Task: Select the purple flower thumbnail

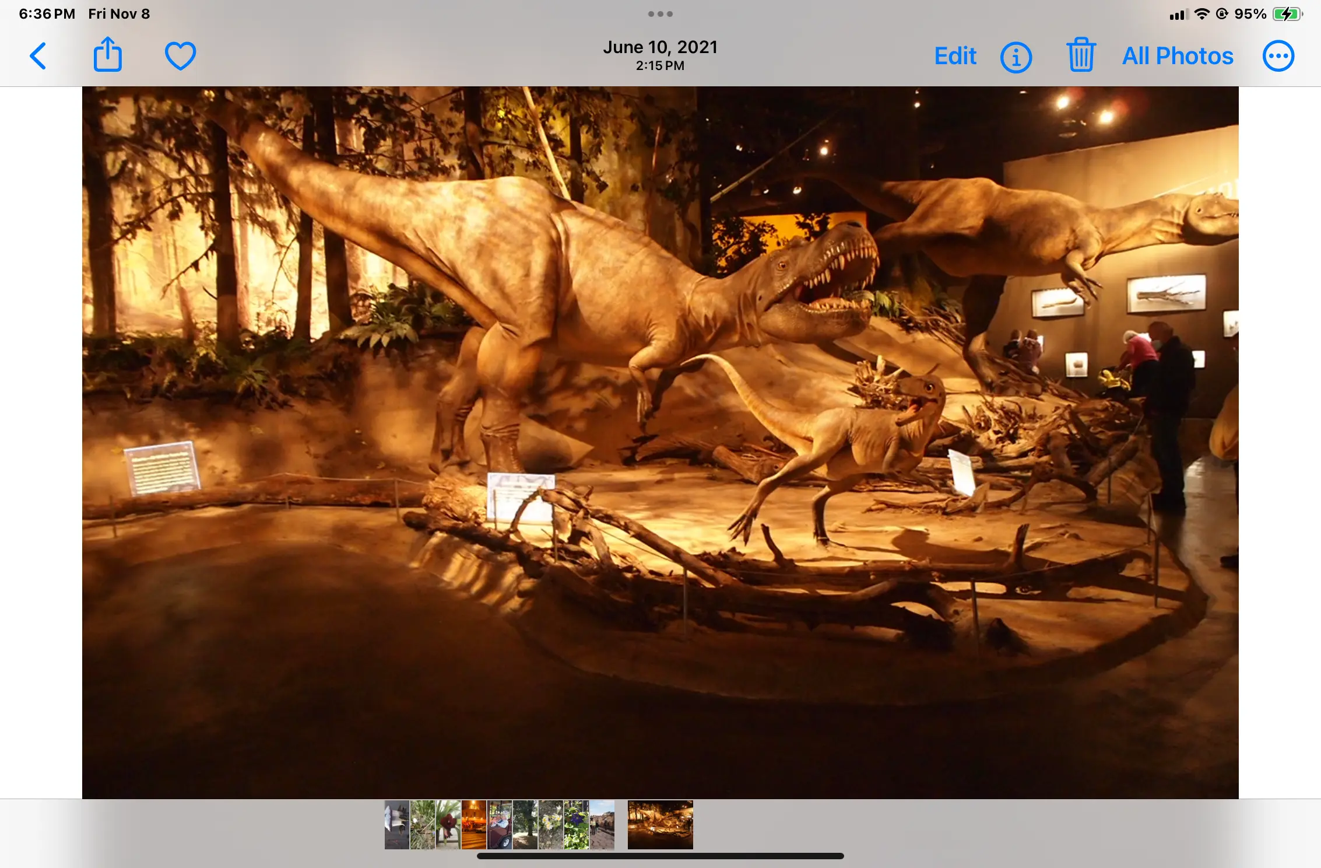Action: (x=576, y=824)
